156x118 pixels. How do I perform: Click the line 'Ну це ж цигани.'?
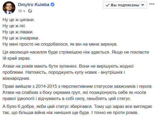19,20
